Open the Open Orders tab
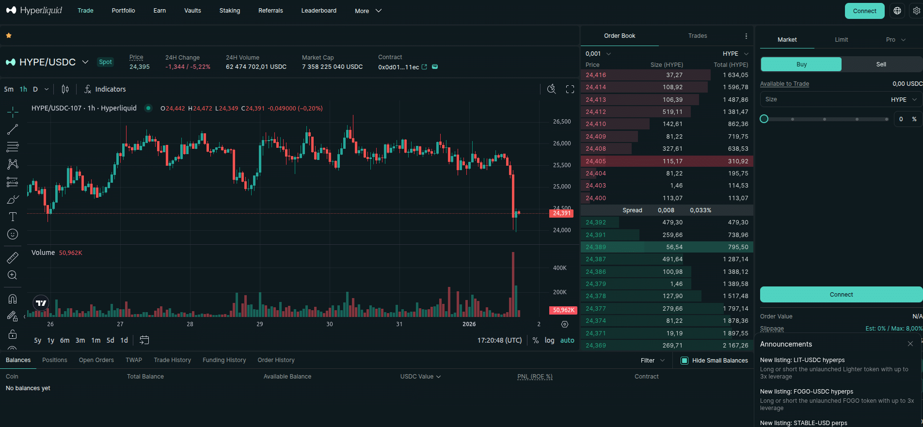923x427 pixels. click(96, 360)
